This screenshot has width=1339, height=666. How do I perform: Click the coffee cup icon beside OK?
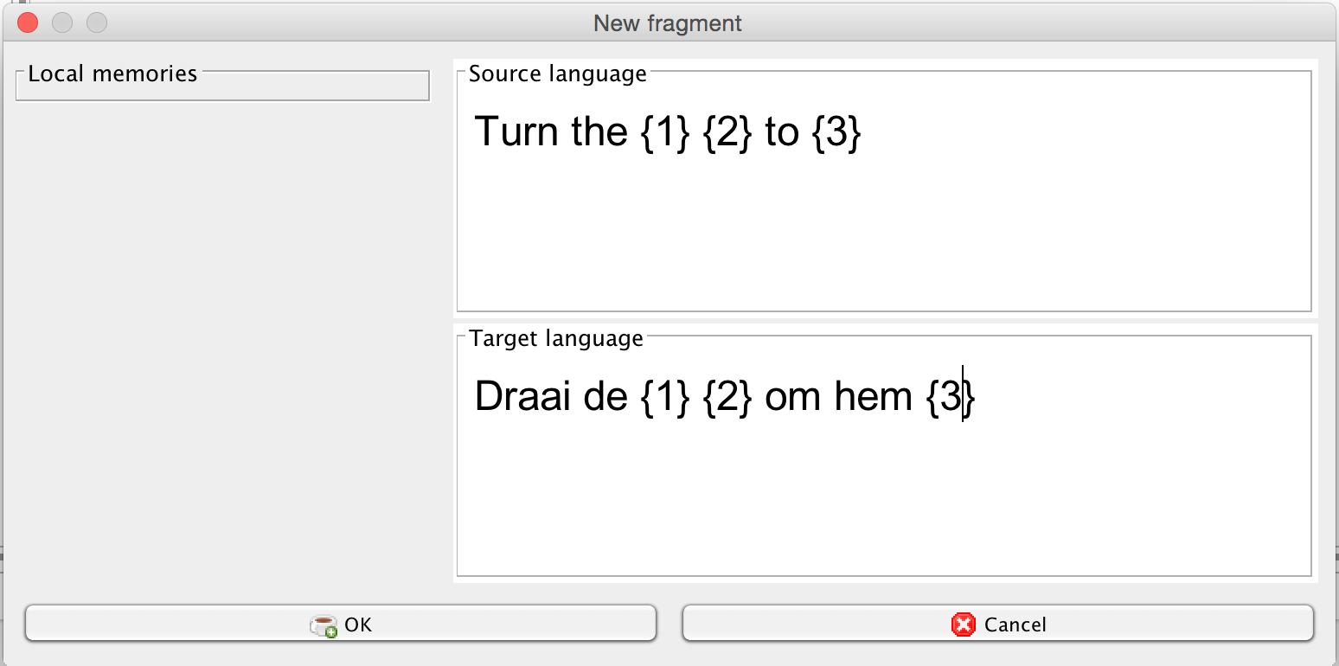324,625
